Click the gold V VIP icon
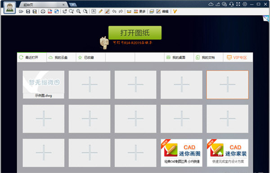The image size is (270, 173). [175, 12]
